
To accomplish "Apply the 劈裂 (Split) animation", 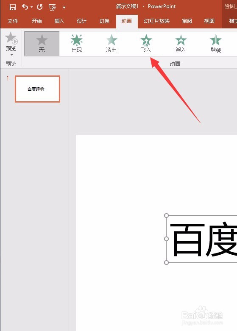I will (x=215, y=44).
